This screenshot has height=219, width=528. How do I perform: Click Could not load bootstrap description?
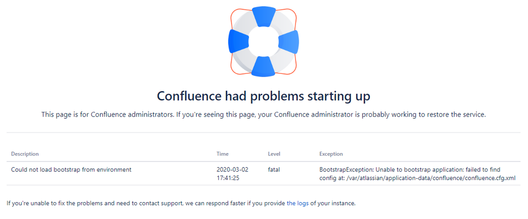point(71,169)
